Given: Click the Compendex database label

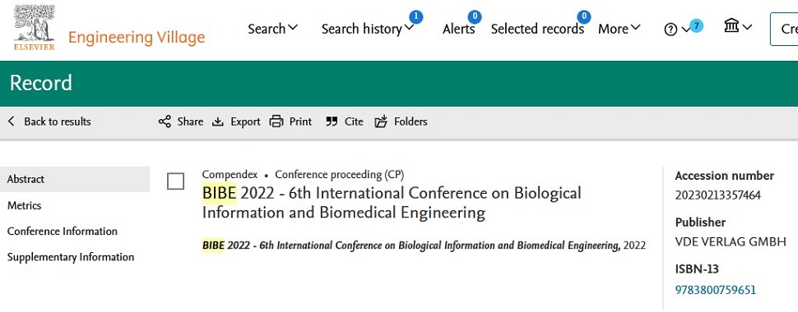Looking at the screenshot, I should click(230, 175).
